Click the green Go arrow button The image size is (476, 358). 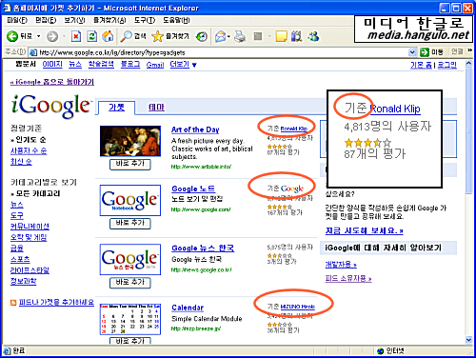pyautogui.click(x=425, y=52)
